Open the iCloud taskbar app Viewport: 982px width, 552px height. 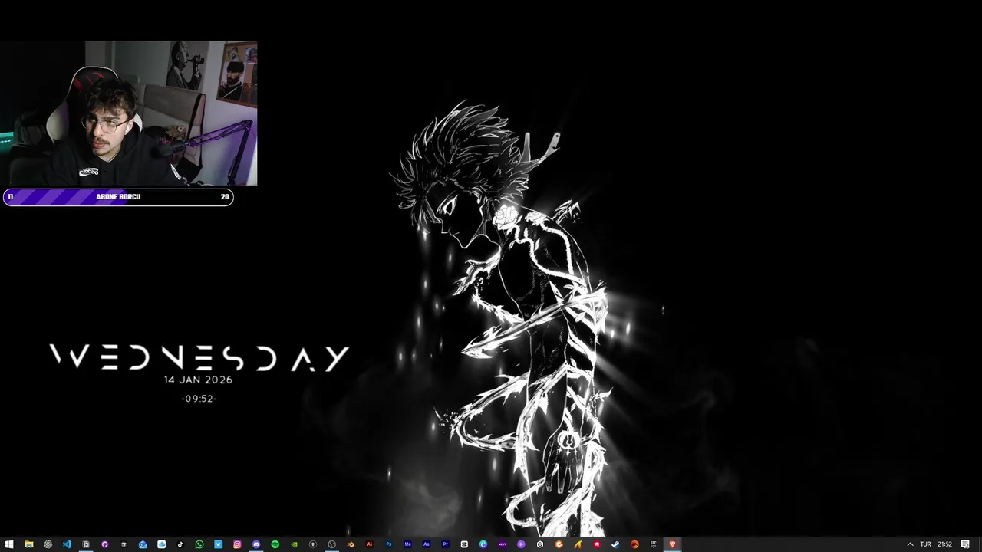tap(161, 544)
